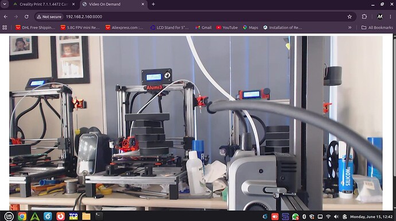Screen dimensions: 396x221
Task: Open the All Bookmarks folder
Action: (x=377, y=28)
